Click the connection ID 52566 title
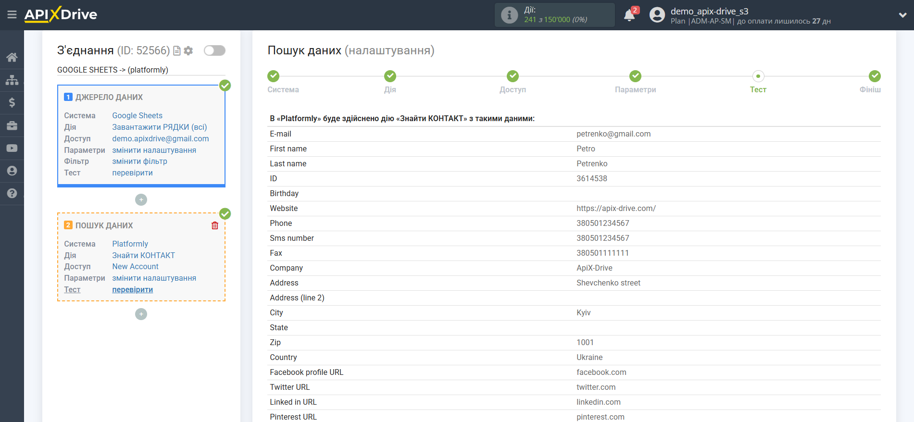This screenshot has height=422, width=914. [x=113, y=50]
